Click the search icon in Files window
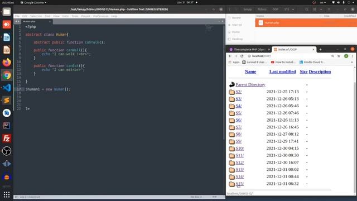 click(x=307, y=9)
